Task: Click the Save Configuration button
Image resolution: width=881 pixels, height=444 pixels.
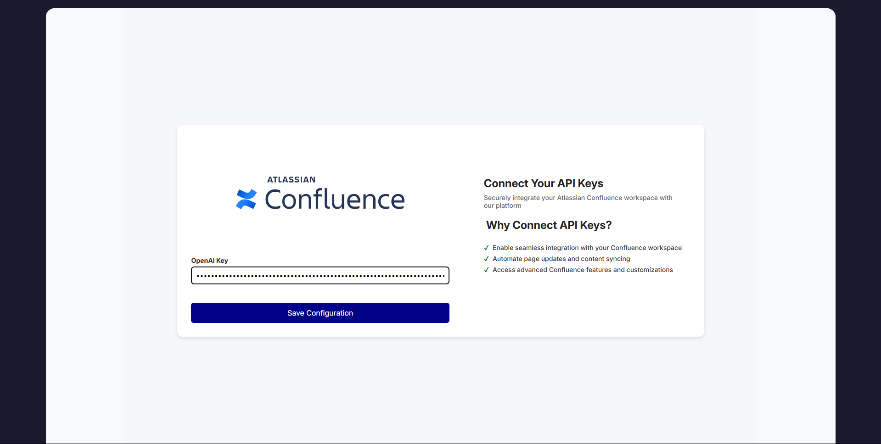Action: click(320, 313)
